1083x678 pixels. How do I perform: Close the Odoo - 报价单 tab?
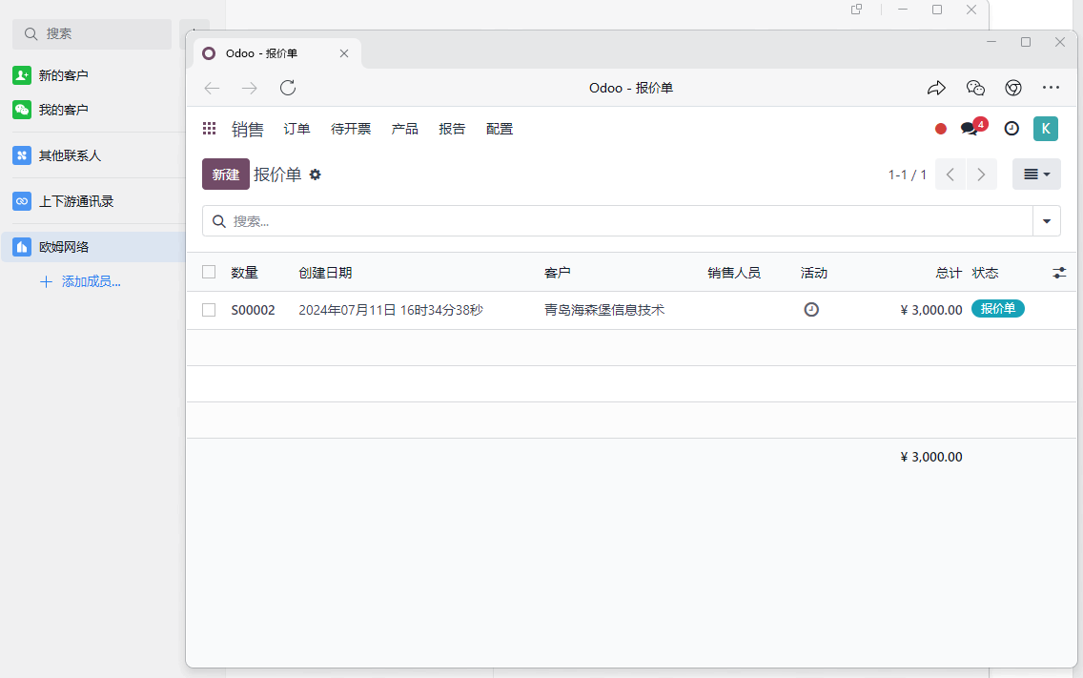344,53
